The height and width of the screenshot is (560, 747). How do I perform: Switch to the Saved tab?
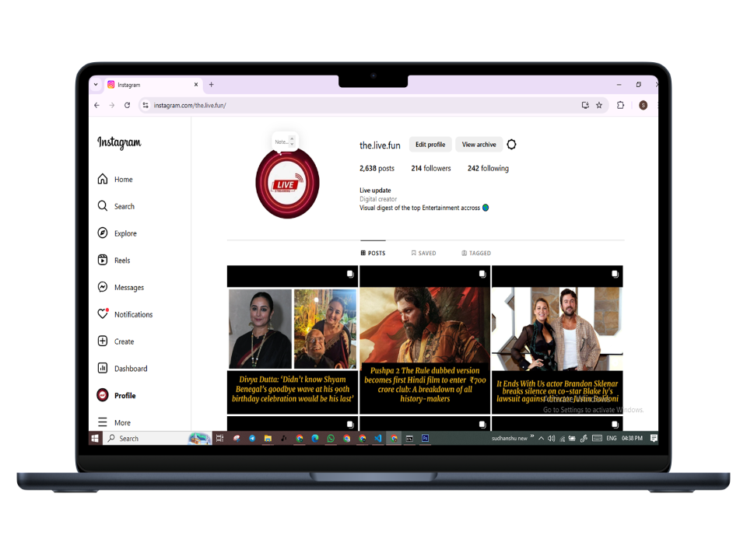[423, 254]
